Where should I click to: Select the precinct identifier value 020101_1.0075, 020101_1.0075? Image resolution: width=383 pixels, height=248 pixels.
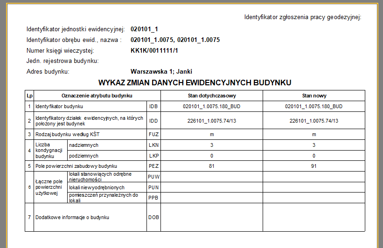pos(175,40)
